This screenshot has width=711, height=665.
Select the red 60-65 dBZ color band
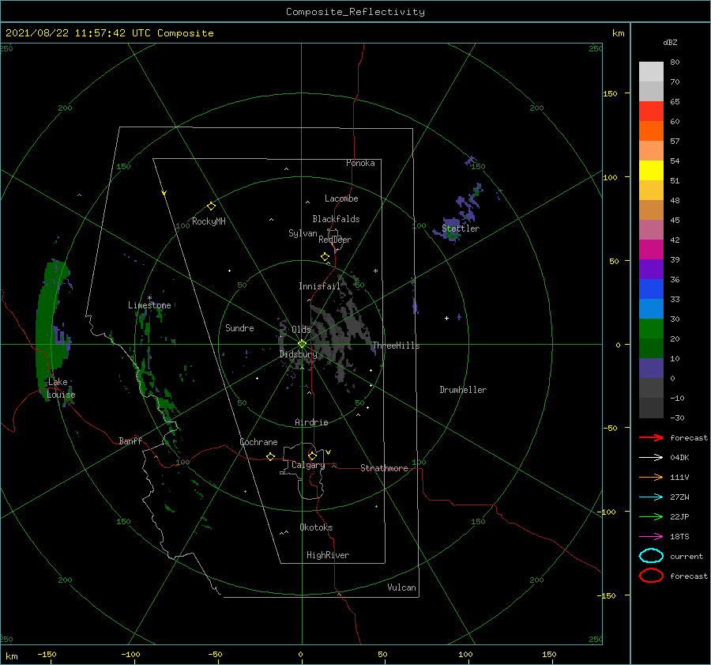pyautogui.click(x=651, y=111)
